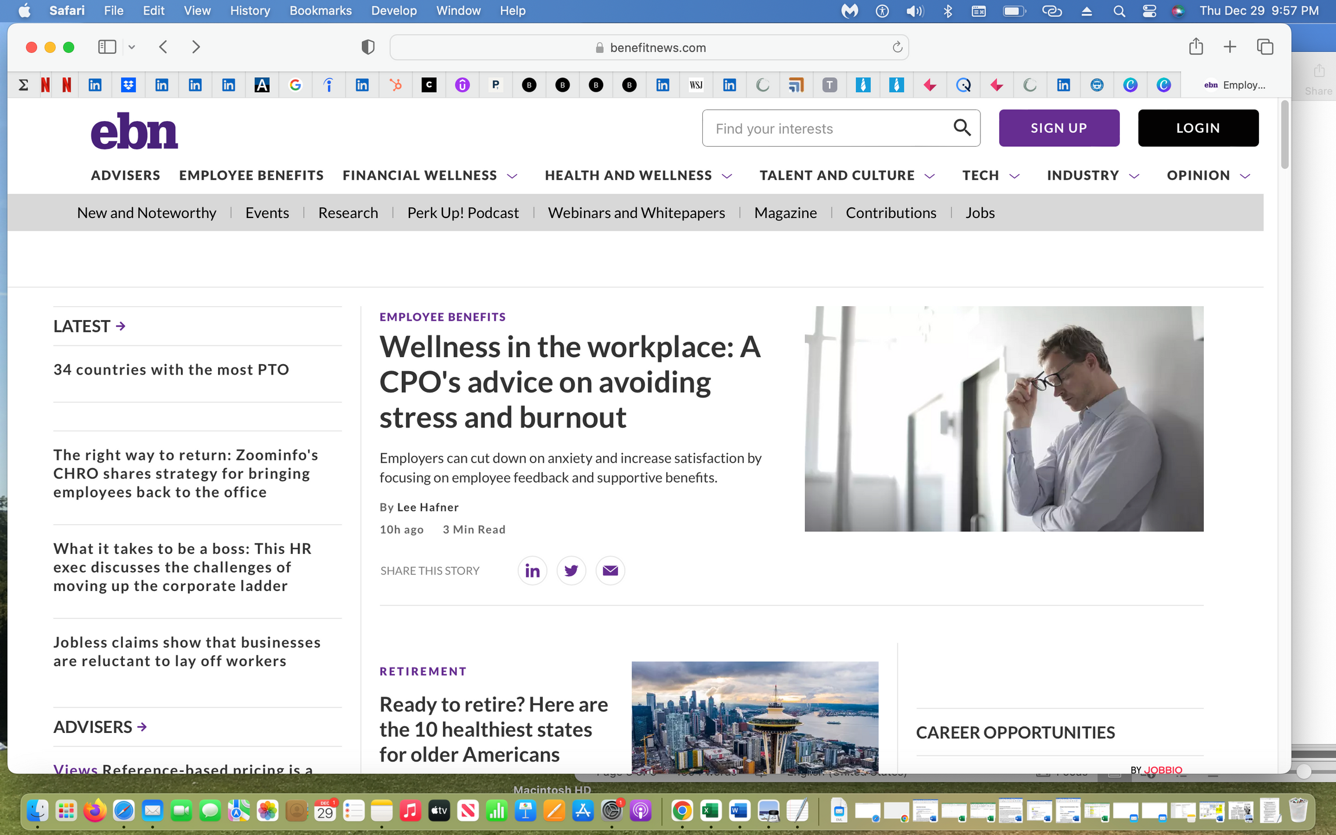Open new tab with plus icon

pos(1230,47)
